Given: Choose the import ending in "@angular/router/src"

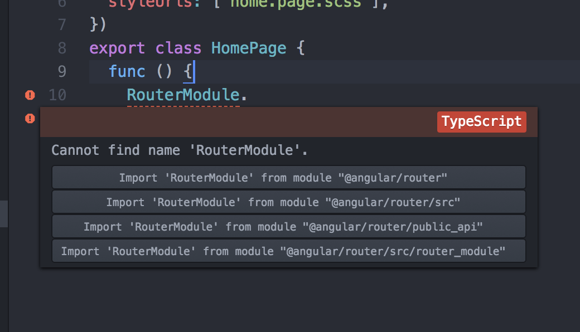Looking at the screenshot, I should point(288,202).
